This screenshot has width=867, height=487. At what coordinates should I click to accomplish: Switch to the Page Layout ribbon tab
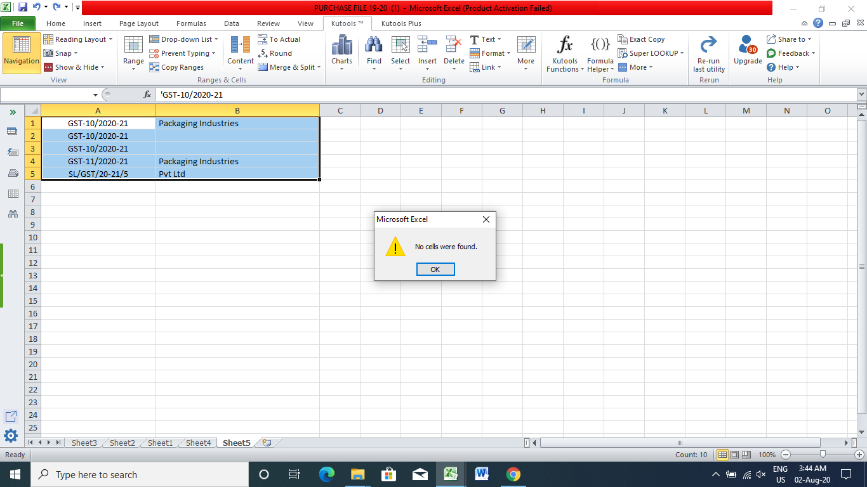pyautogui.click(x=139, y=23)
